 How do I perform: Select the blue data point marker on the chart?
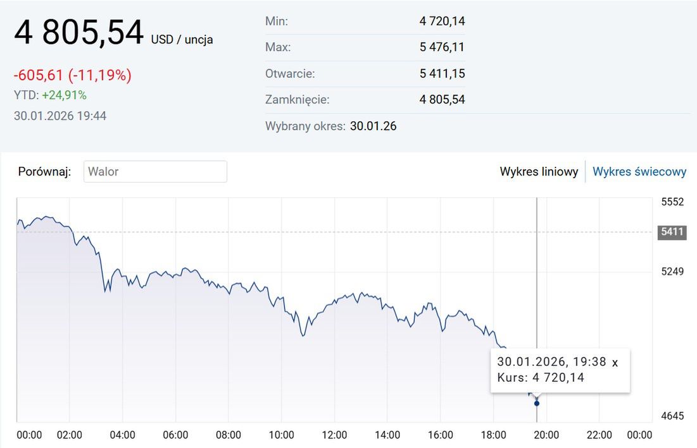(536, 403)
